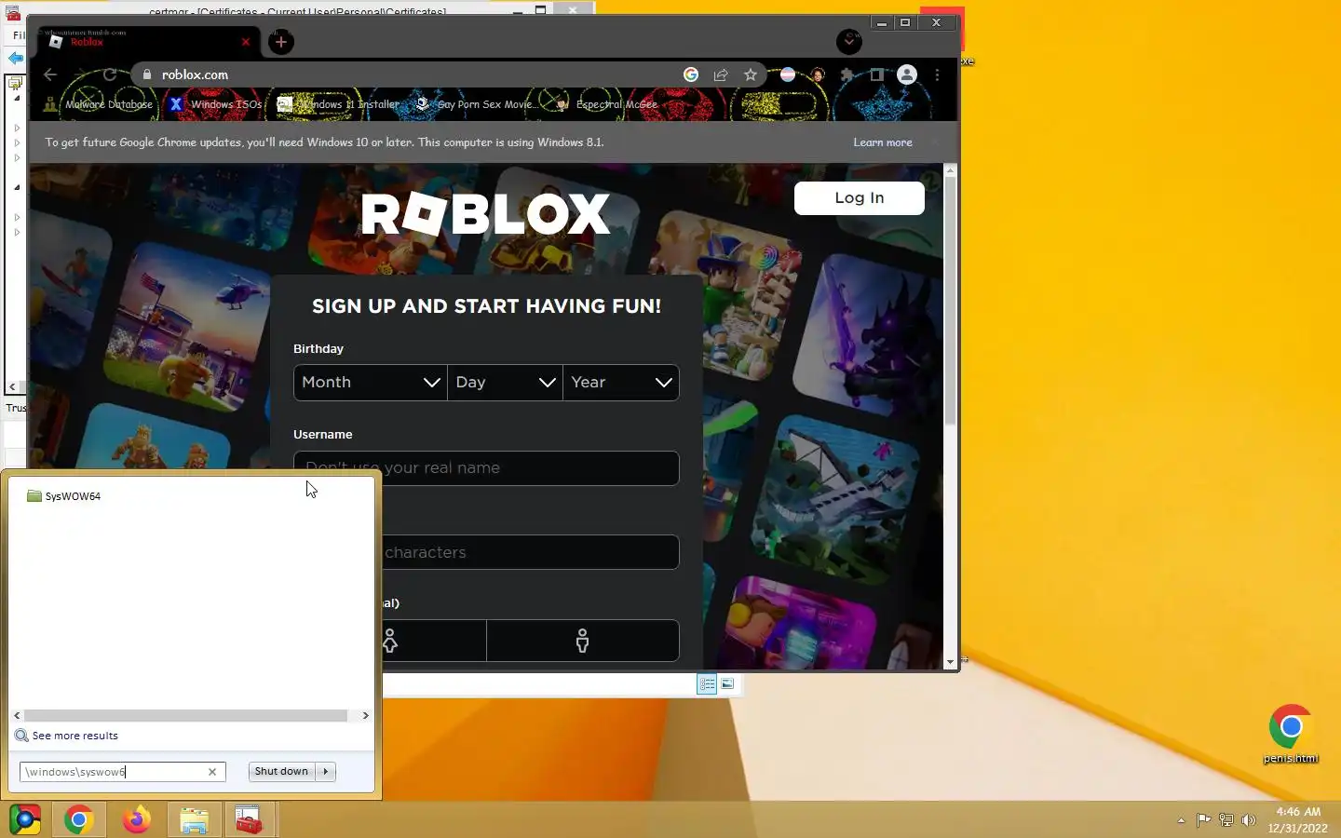Click the Log In button

tap(860, 197)
